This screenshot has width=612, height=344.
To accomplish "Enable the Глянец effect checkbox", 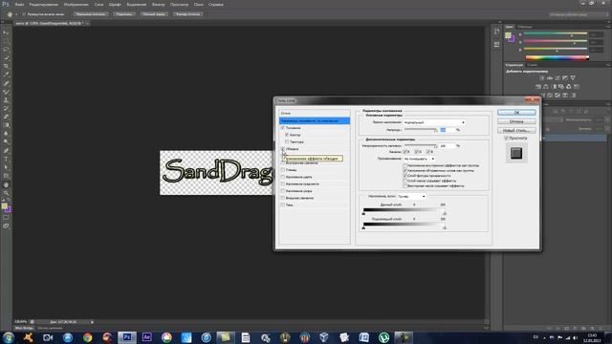I will tap(283, 170).
